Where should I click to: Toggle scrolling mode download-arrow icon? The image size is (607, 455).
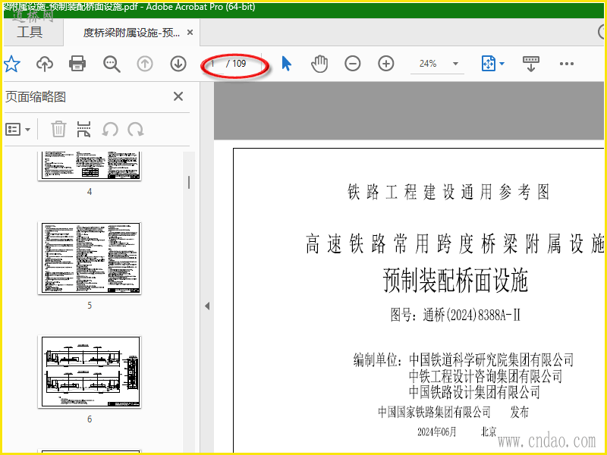(x=530, y=64)
